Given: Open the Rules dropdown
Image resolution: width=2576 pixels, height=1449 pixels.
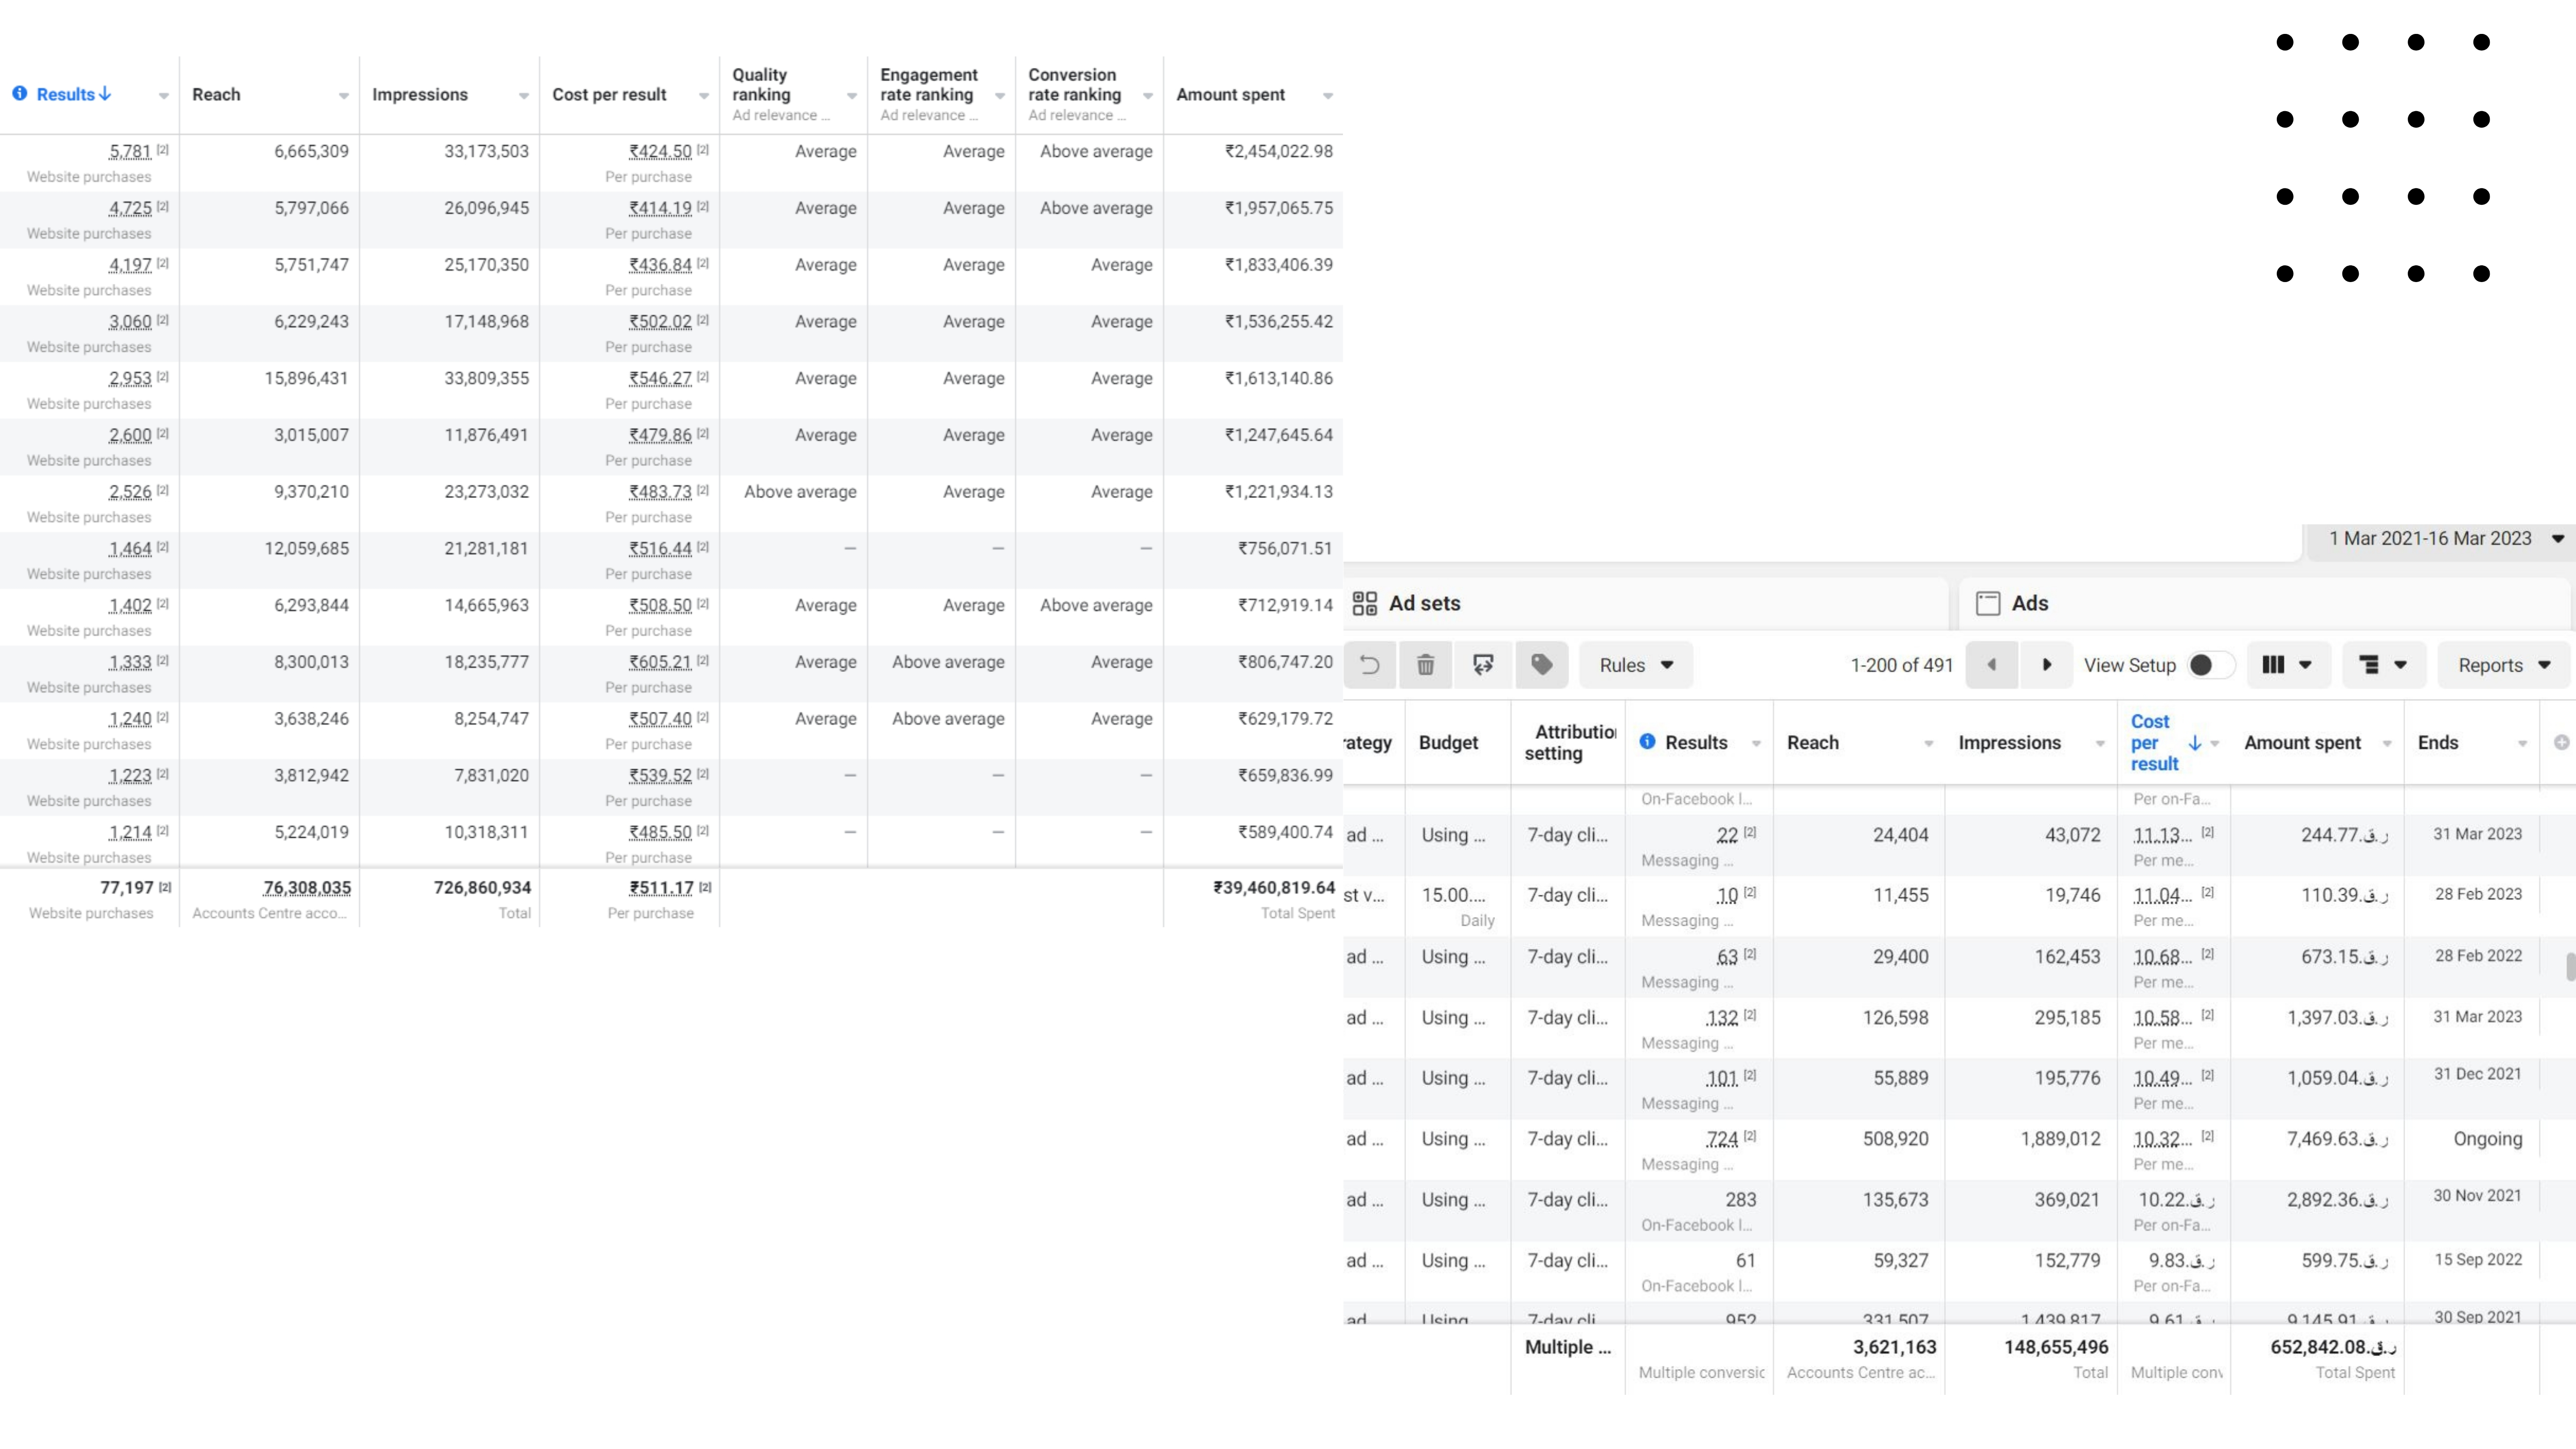Looking at the screenshot, I should 1636,665.
